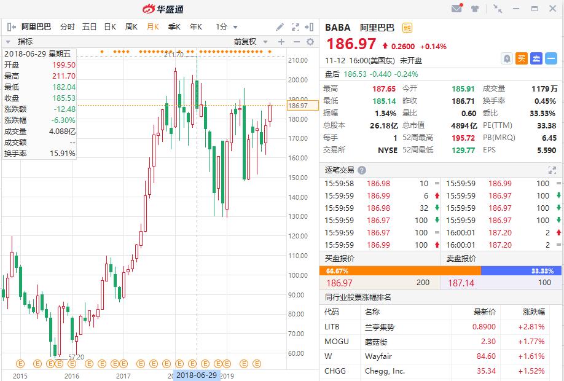Image resolution: width=564 pixels, height=381 pixels.
Task: Switch to 日K daily chart
Action: [110, 27]
